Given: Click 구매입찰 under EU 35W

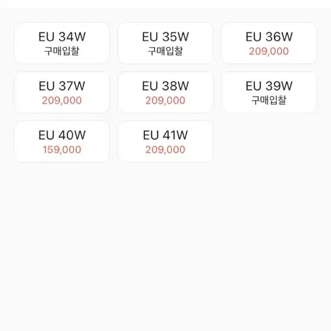Looking at the screenshot, I should tap(165, 51).
